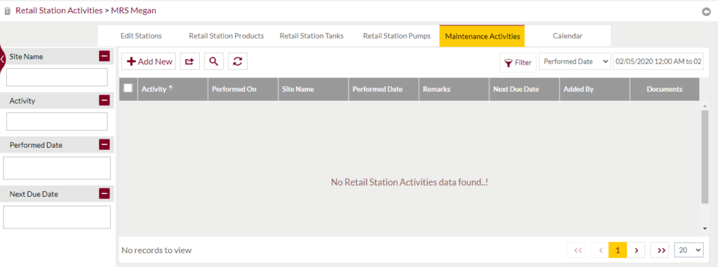Click the Filter button
The image size is (718, 267).
(x=518, y=63)
